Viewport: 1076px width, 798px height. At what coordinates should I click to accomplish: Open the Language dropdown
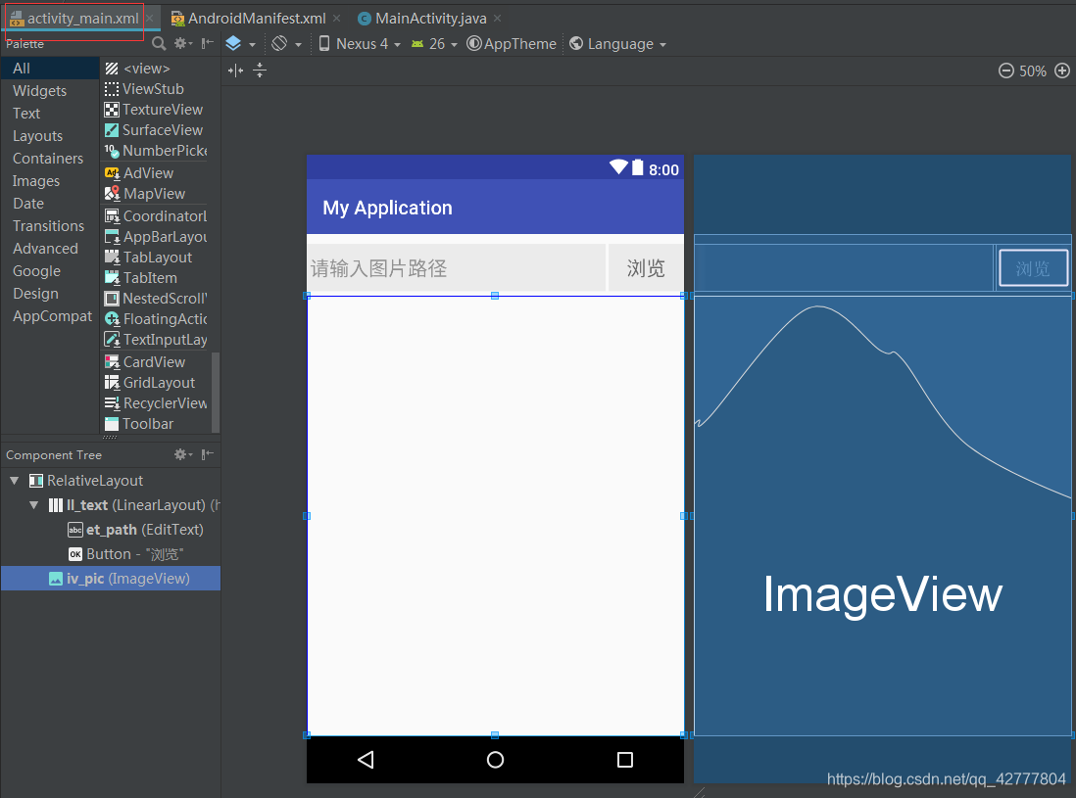[617, 44]
